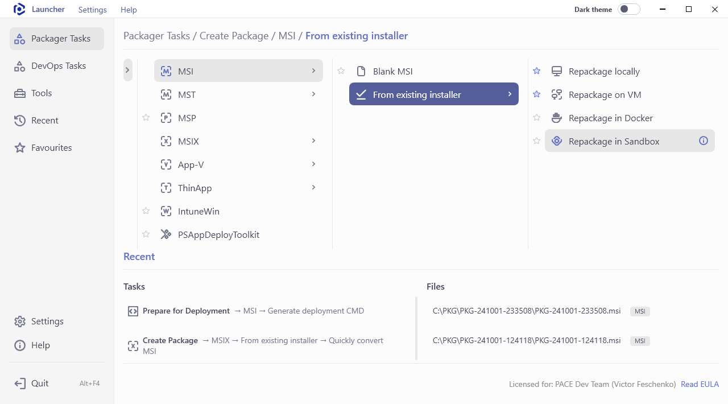Image resolution: width=728 pixels, height=404 pixels.
Task: Choose the From existing installer icon
Action: tap(361, 95)
